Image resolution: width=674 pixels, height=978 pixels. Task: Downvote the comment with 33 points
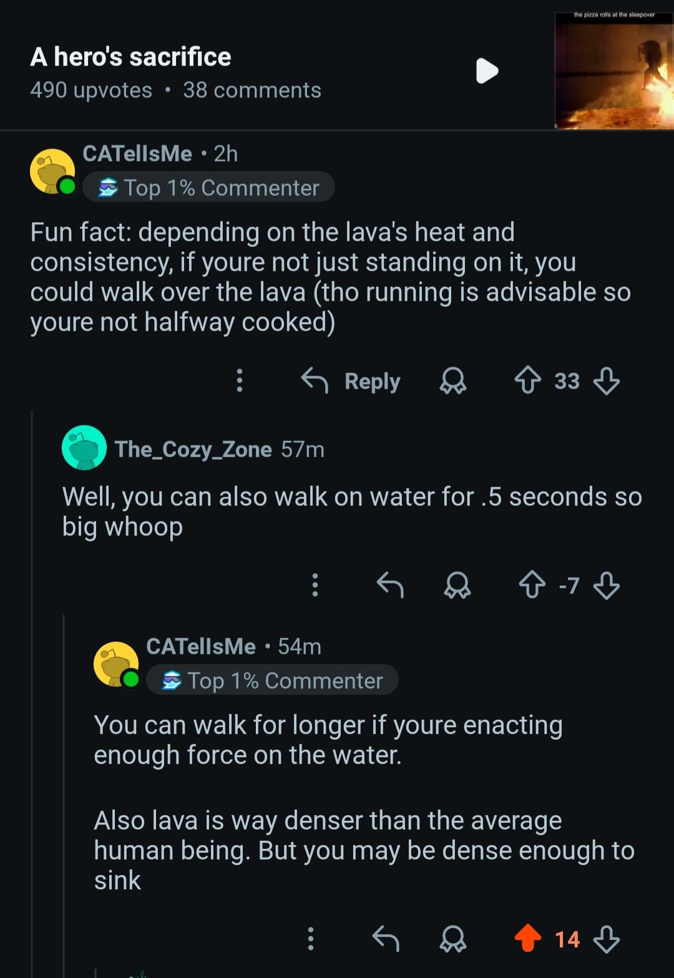pyautogui.click(x=606, y=380)
